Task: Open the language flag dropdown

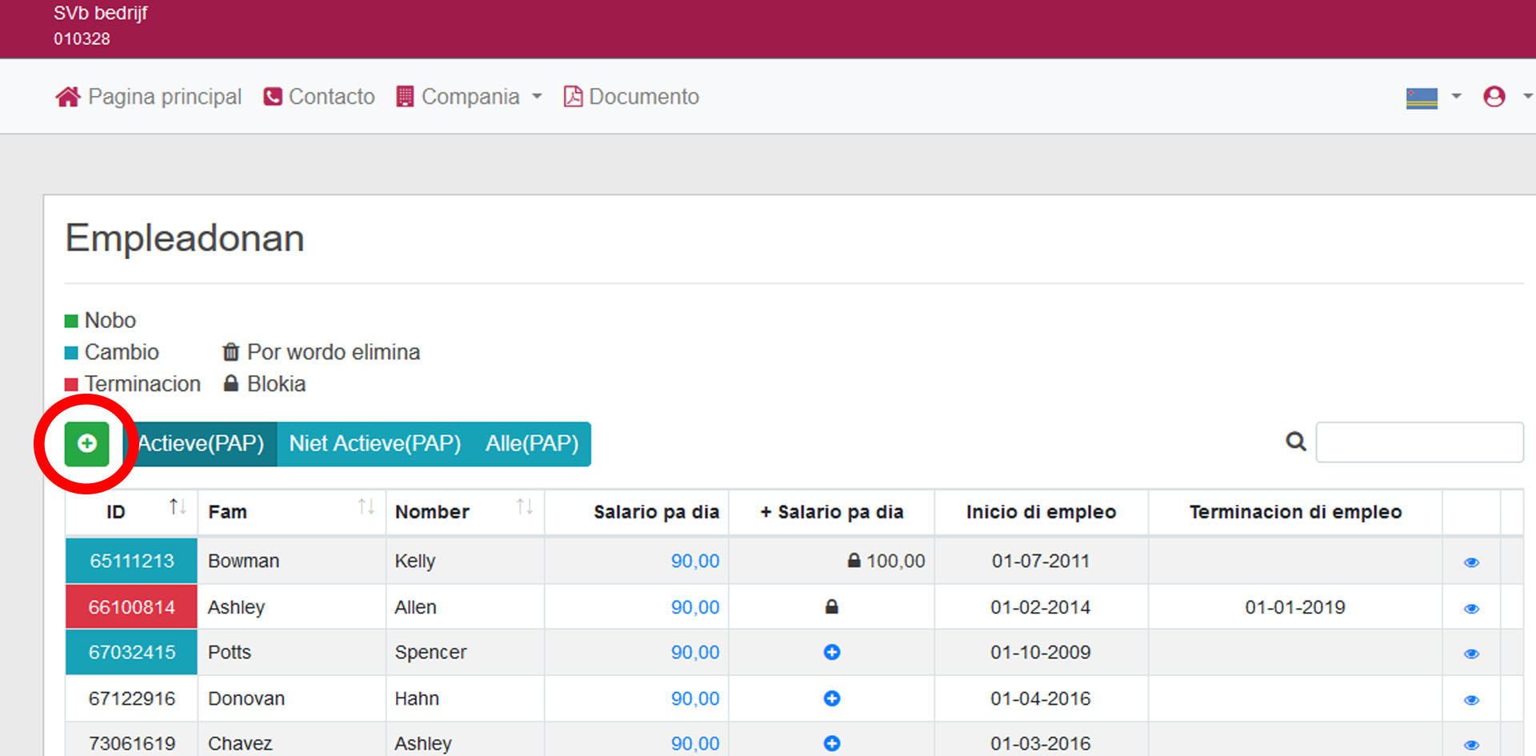Action: click(1432, 98)
